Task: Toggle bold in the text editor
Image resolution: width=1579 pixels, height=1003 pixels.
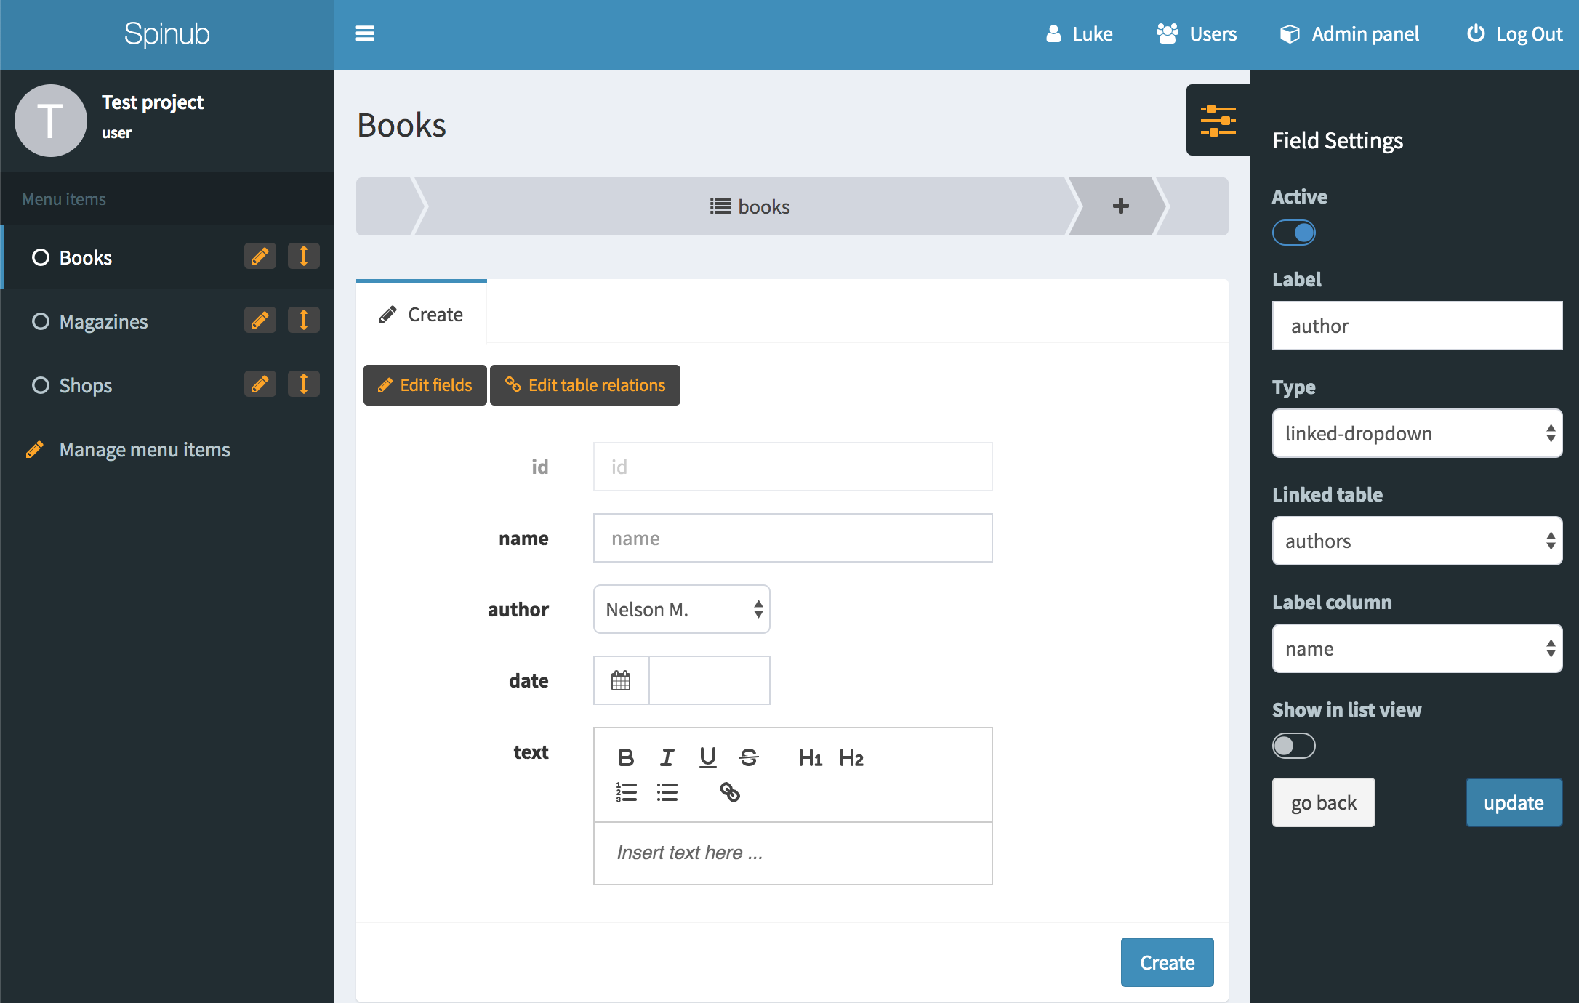Action: [625, 757]
